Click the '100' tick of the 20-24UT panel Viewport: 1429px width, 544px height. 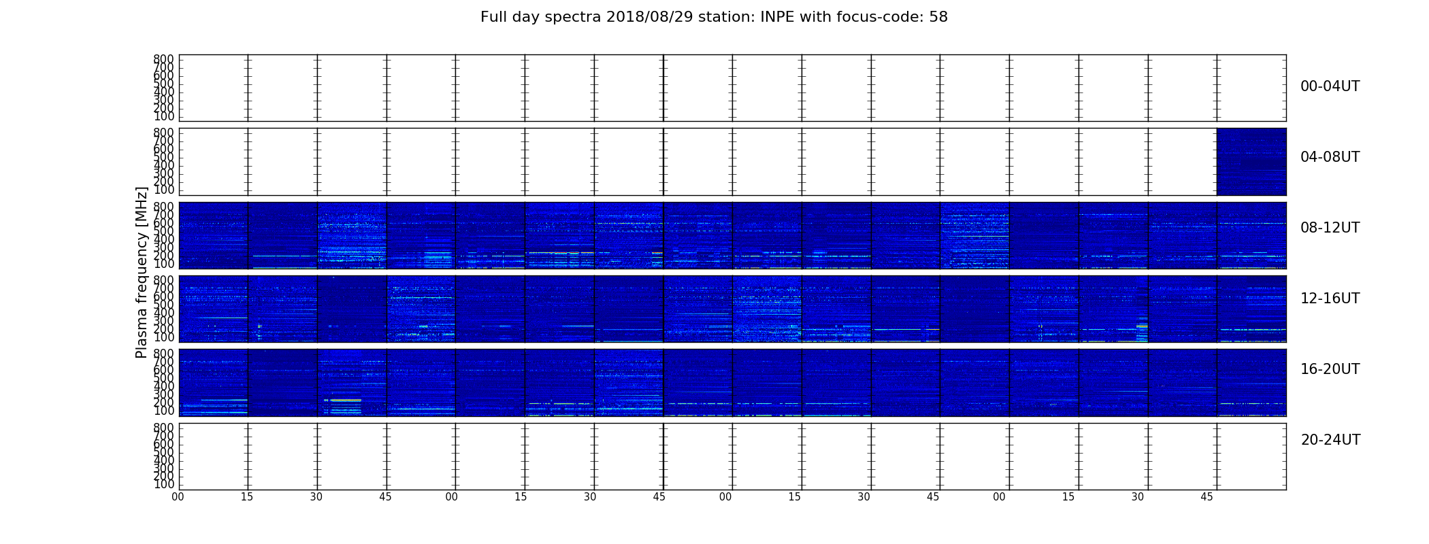(x=164, y=485)
